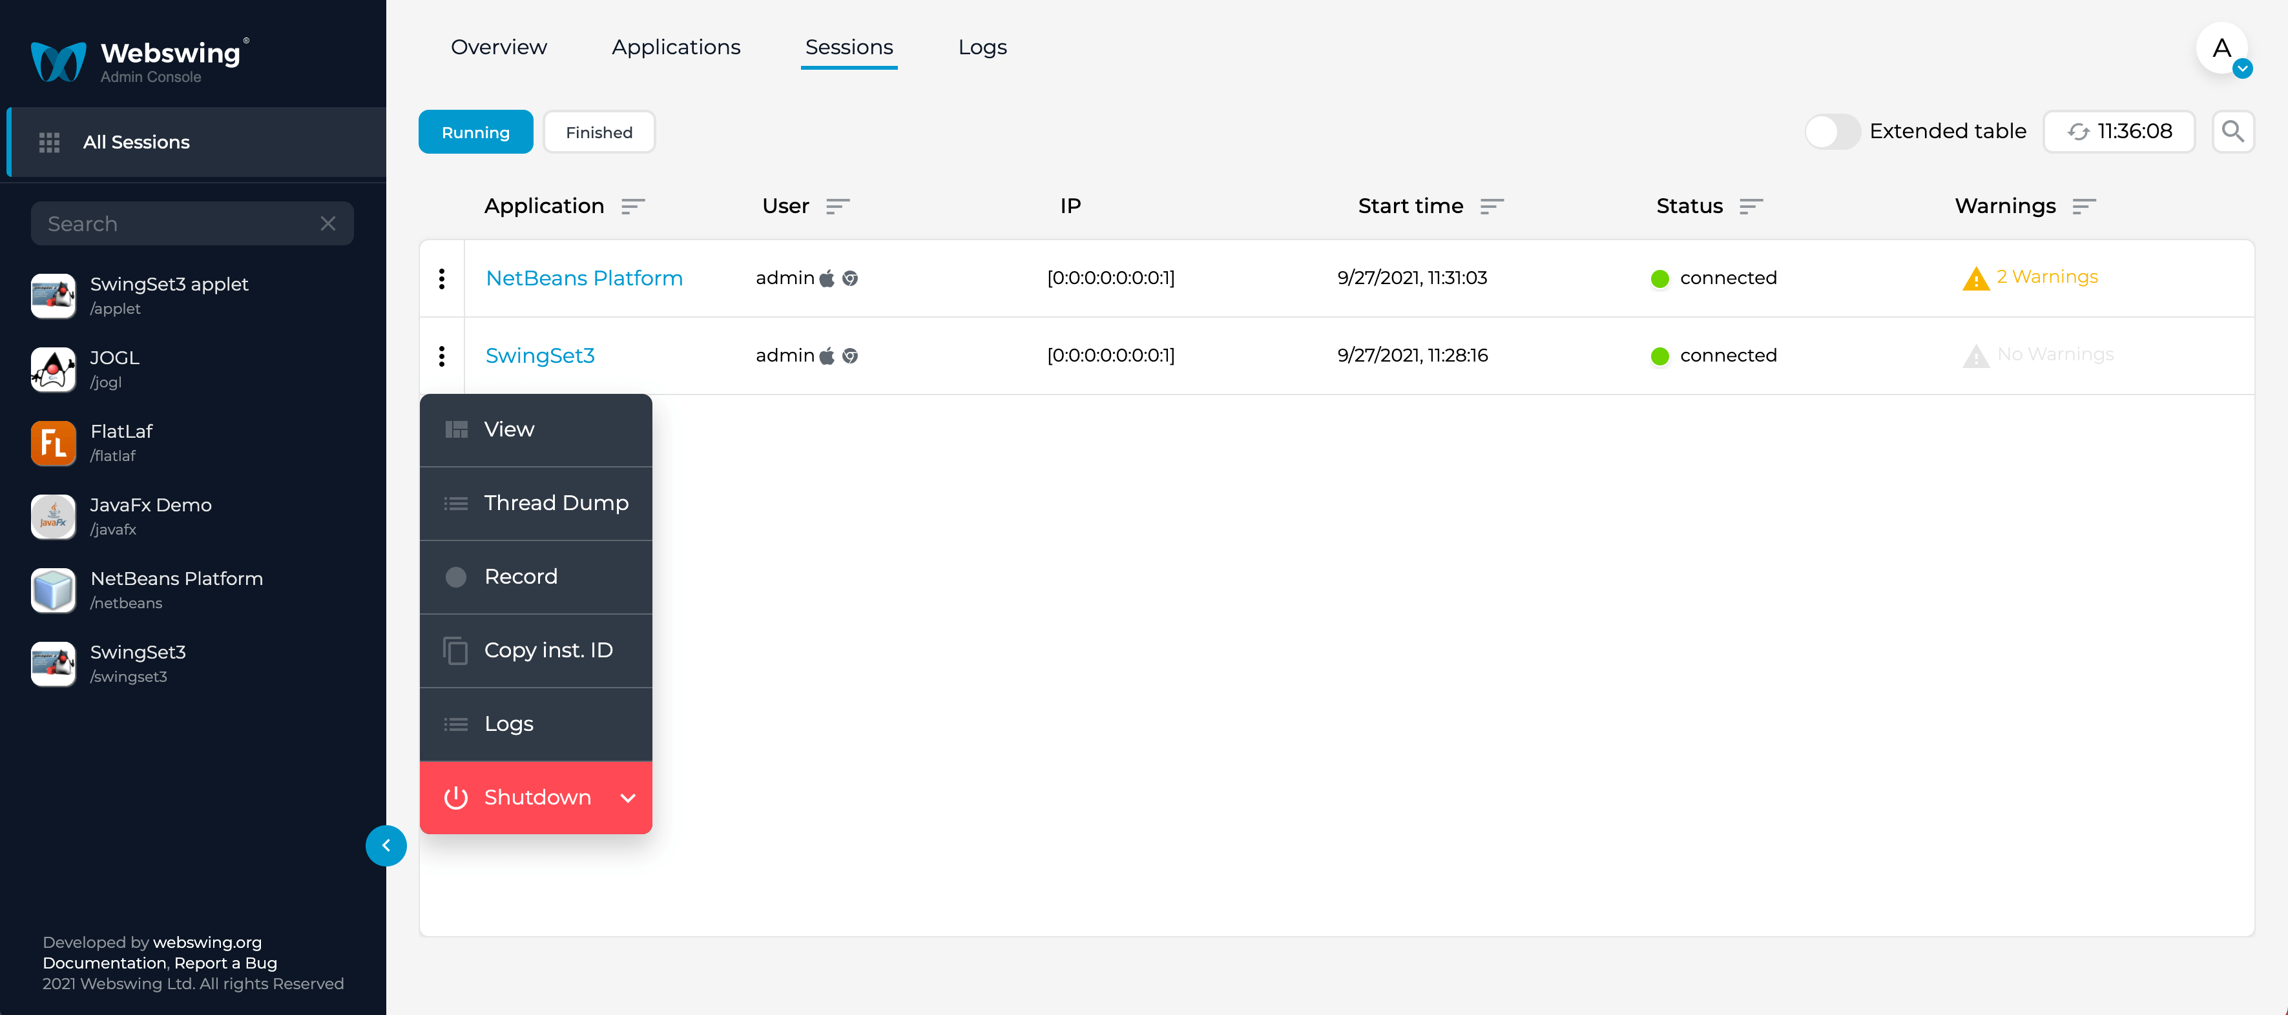Sort by the Status column
The width and height of the screenshot is (2288, 1015).
point(1752,206)
